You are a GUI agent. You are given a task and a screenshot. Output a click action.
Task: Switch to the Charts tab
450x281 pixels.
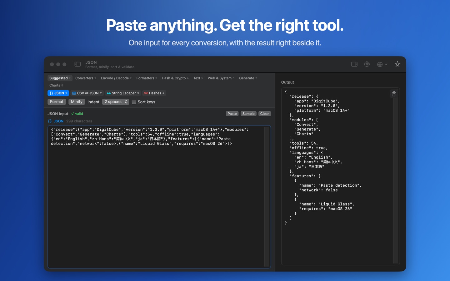click(56, 85)
